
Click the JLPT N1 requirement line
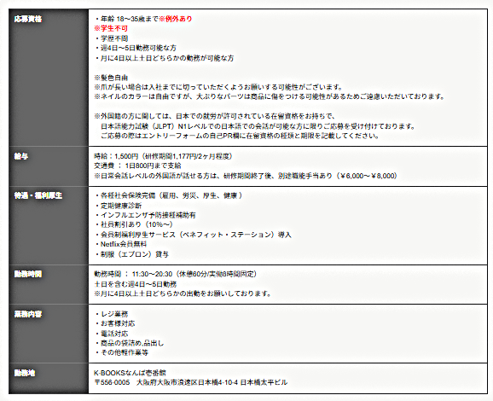pyautogui.click(x=258, y=126)
